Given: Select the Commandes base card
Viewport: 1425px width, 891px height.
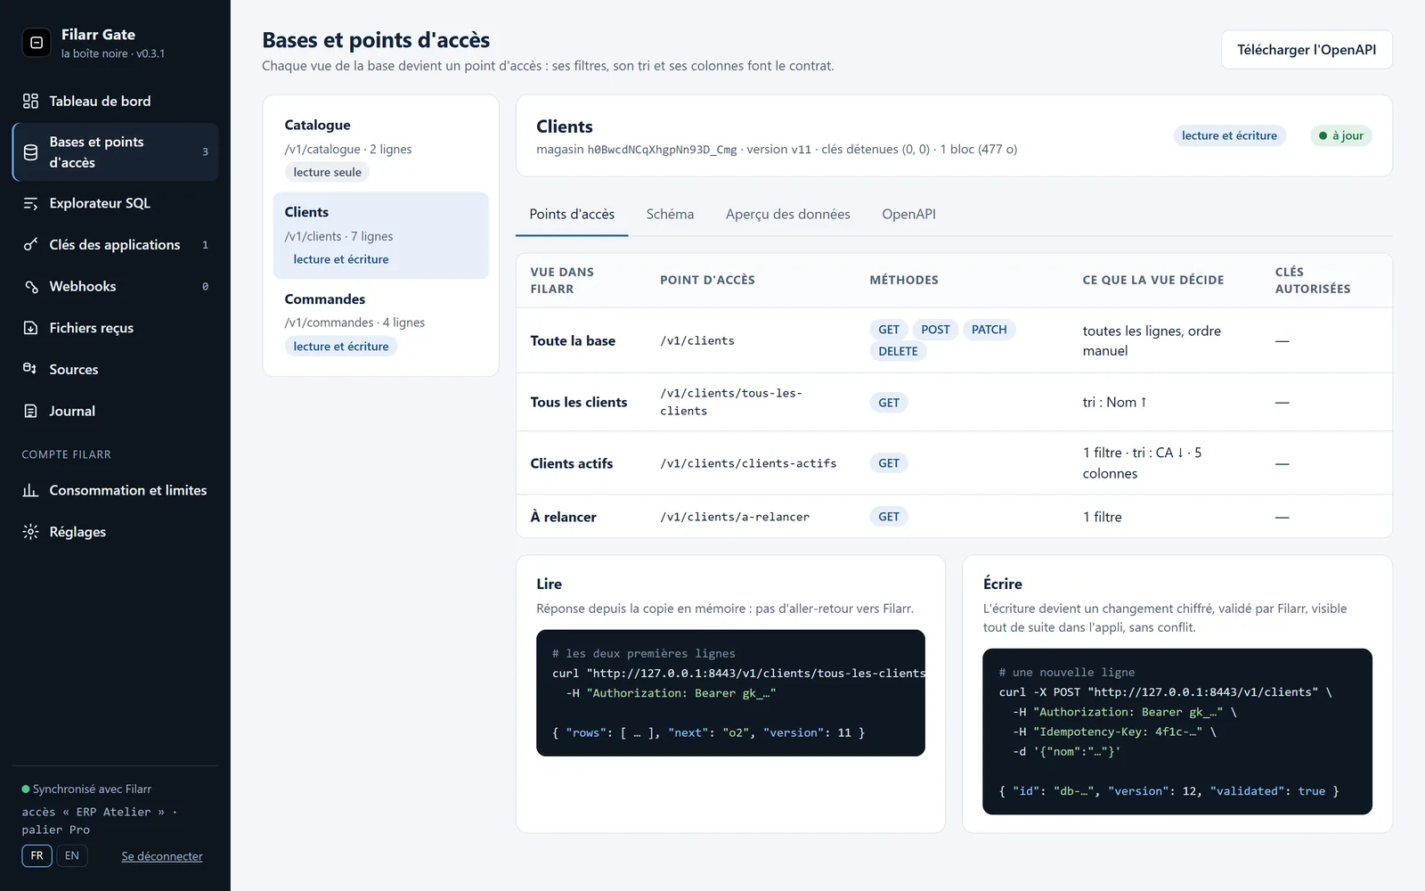Looking at the screenshot, I should (x=381, y=323).
